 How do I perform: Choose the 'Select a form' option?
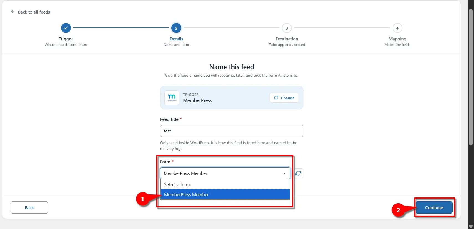tap(225, 184)
